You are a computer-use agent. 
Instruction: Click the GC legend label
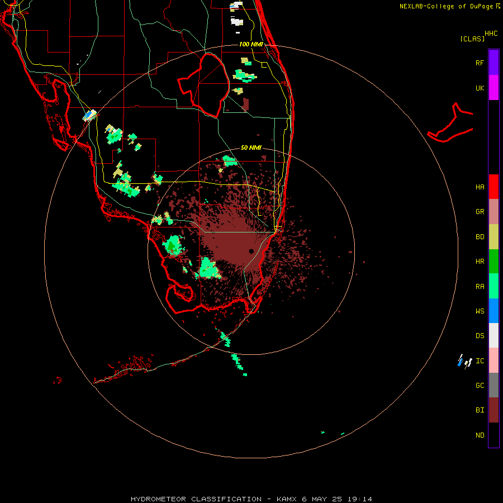point(480,386)
